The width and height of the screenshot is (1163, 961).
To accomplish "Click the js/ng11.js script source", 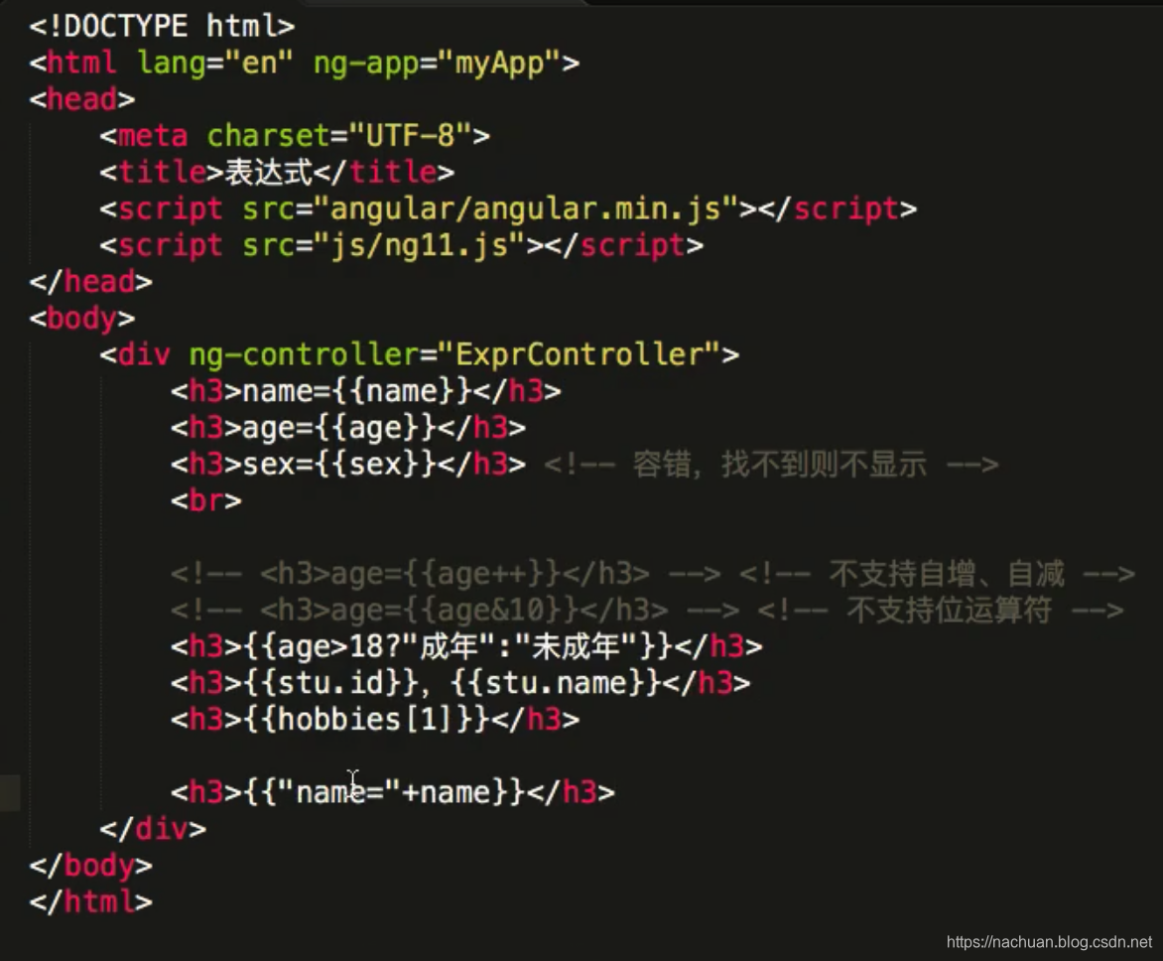I will (x=419, y=245).
